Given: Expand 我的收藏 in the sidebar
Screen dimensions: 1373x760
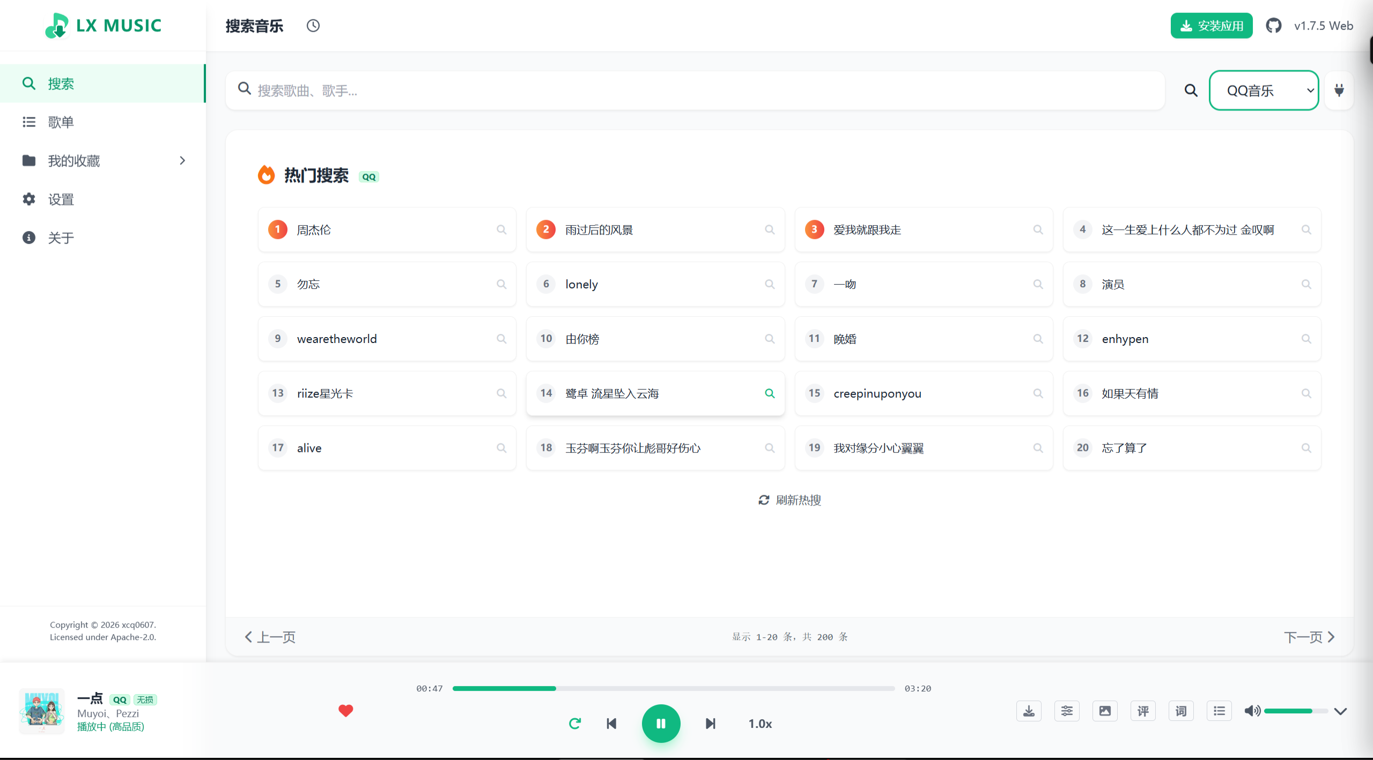Looking at the screenshot, I should tap(182, 160).
